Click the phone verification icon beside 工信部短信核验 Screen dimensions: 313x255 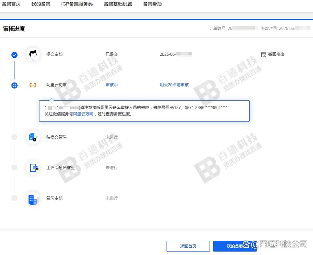tap(33, 168)
